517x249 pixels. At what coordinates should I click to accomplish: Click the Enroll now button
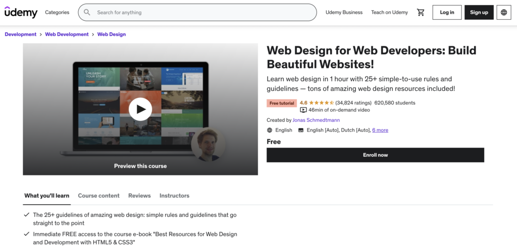pos(375,155)
